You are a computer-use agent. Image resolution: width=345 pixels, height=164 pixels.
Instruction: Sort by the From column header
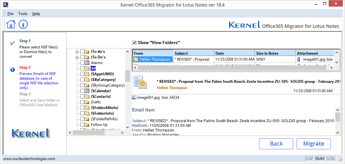pyautogui.click(x=153, y=53)
